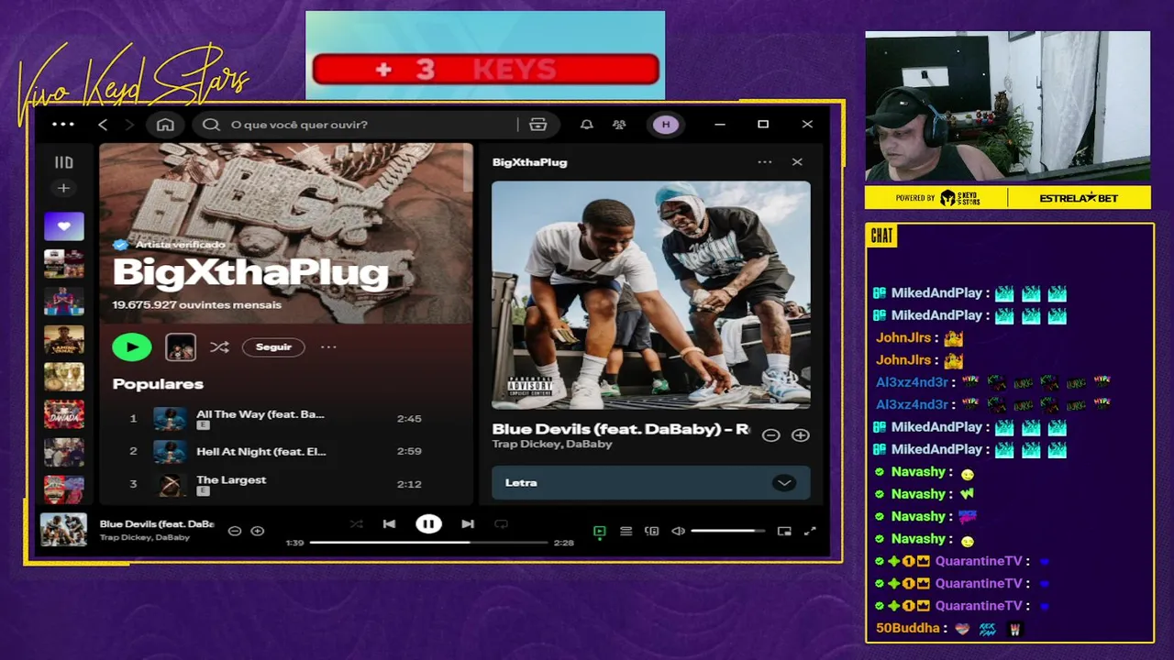Open the 'BigXthaPlug' panel header link
1174x660 pixels.
(x=530, y=162)
